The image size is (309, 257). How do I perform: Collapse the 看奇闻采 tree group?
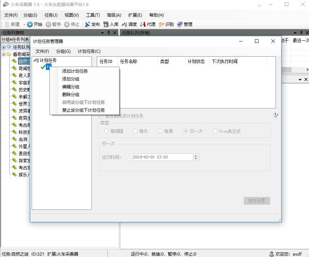tap(4, 54)
